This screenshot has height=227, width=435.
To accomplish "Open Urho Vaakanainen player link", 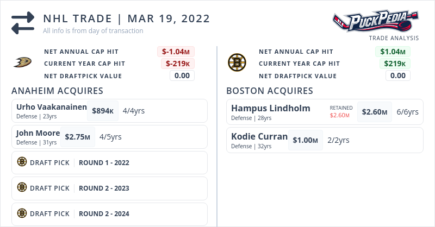I will tap(52, 106).
